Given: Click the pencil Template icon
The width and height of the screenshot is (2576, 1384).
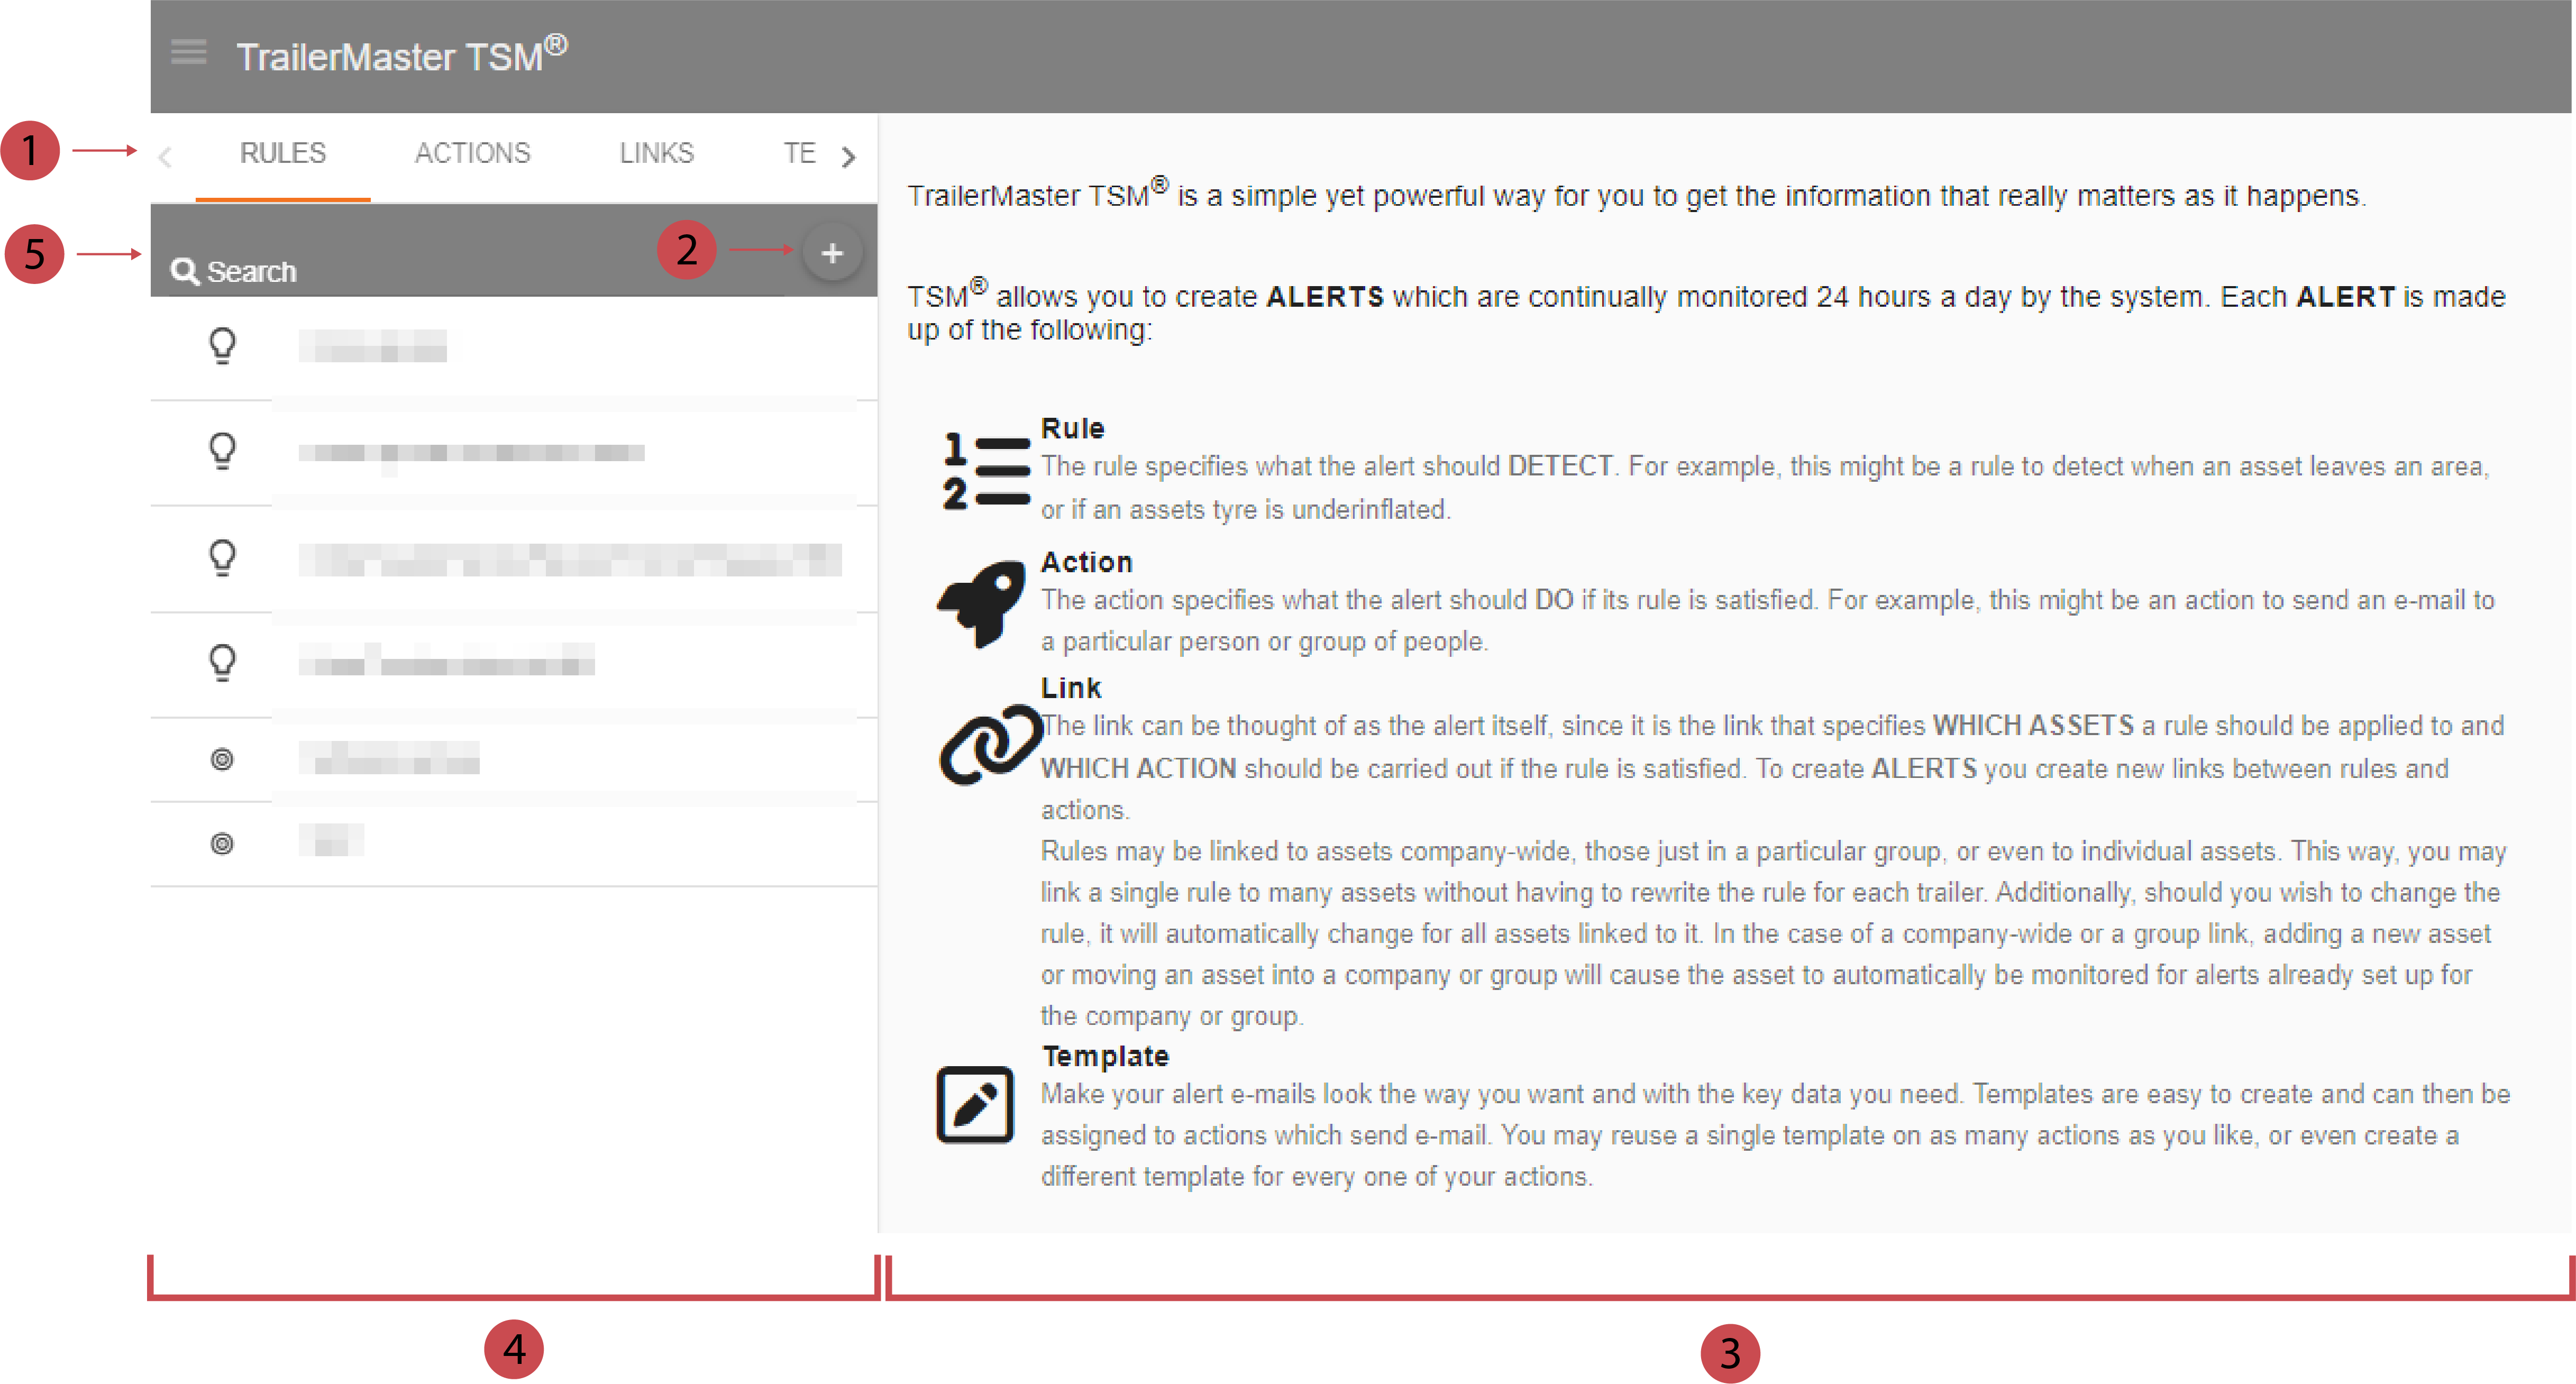Looking at the screenshot, I should coord(975,1105).
